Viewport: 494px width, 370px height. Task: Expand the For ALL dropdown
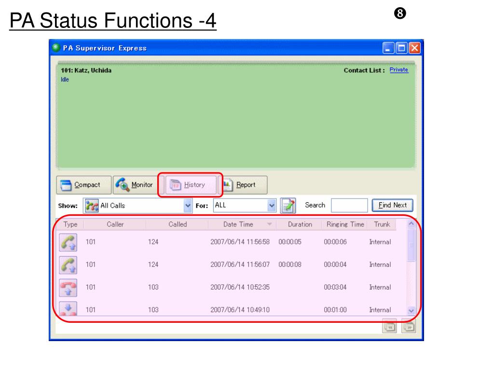click(272, 206)
